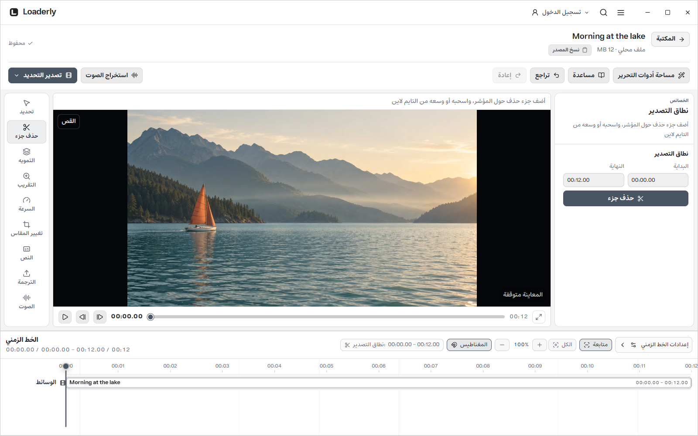Select the Morning at the lake clip
Screen dimensions: 698x436
pos(379,383)
